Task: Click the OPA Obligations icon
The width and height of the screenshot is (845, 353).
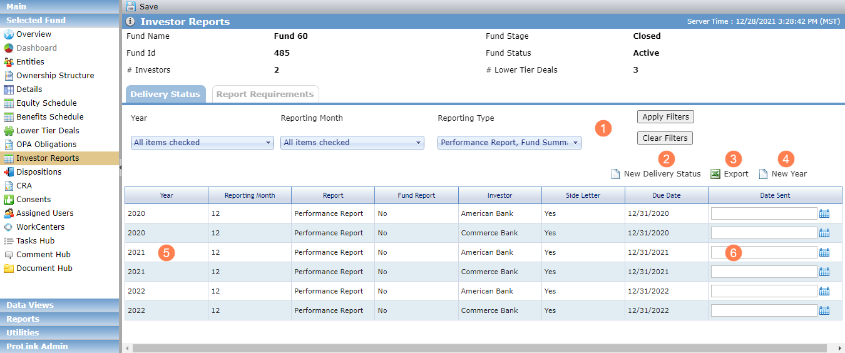Action: pos(9,145)
